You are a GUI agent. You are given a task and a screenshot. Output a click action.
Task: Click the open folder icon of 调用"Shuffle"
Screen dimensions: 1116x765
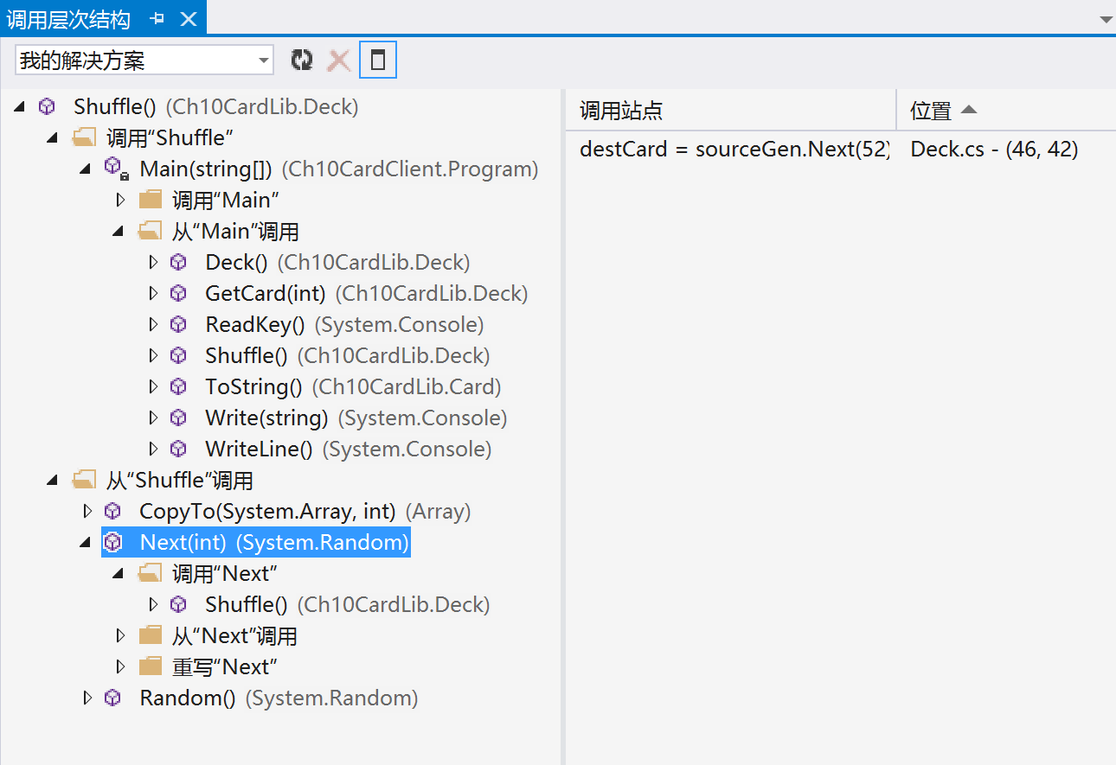click(x=84, y=137)
